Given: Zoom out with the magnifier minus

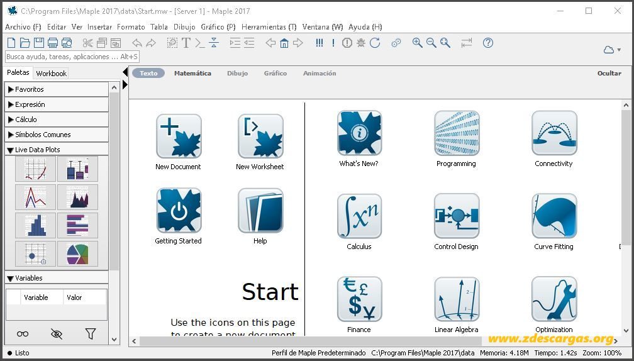Looking at the screenshot, I should pyautogui.click(x=431, y=43).
